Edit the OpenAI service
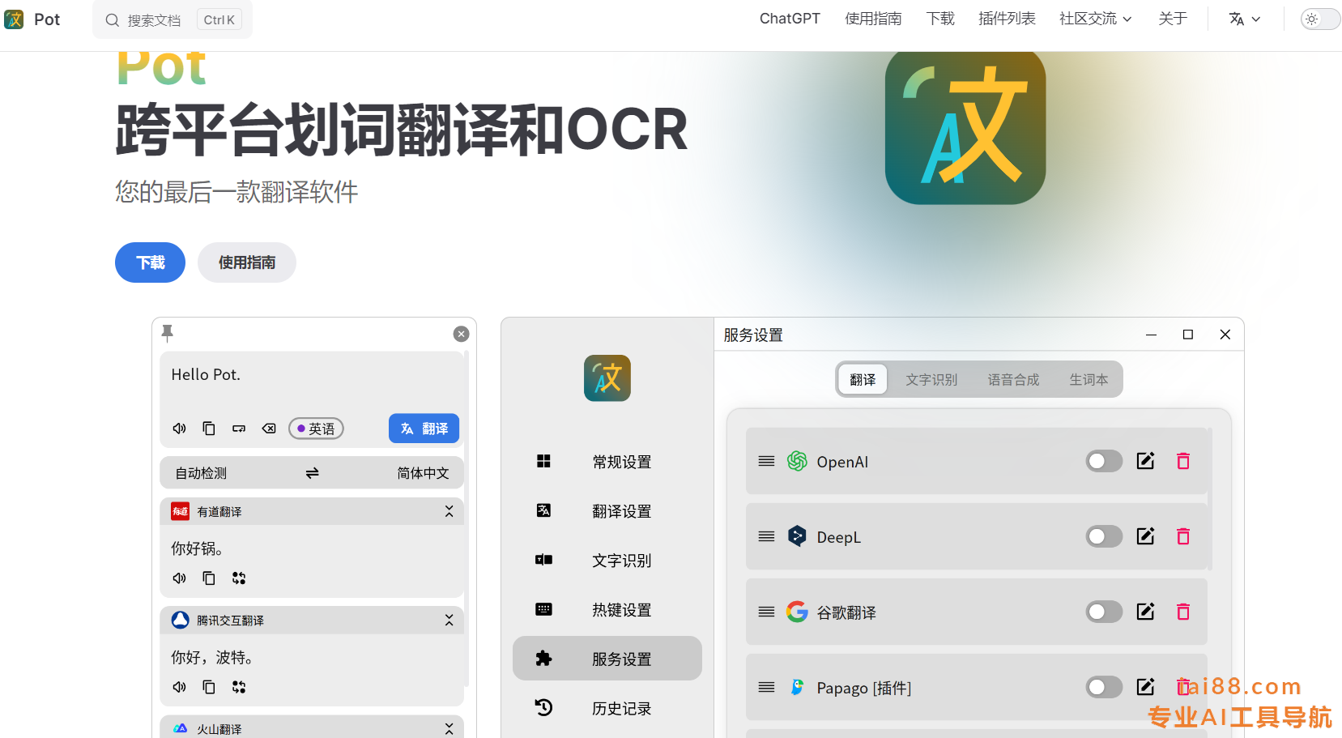Image resolution: width=1342 pixels, height=738 pixels. (x=1145, y=461)
